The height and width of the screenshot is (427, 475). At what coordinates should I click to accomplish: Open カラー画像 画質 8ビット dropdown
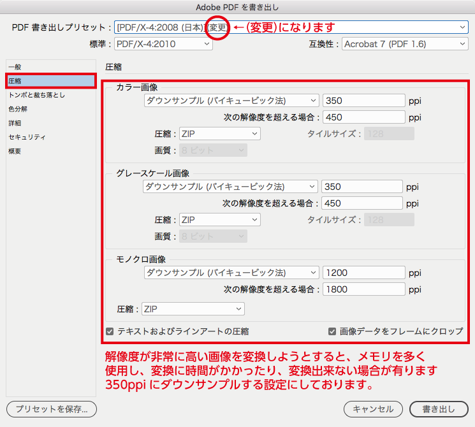tap(213, 150)
